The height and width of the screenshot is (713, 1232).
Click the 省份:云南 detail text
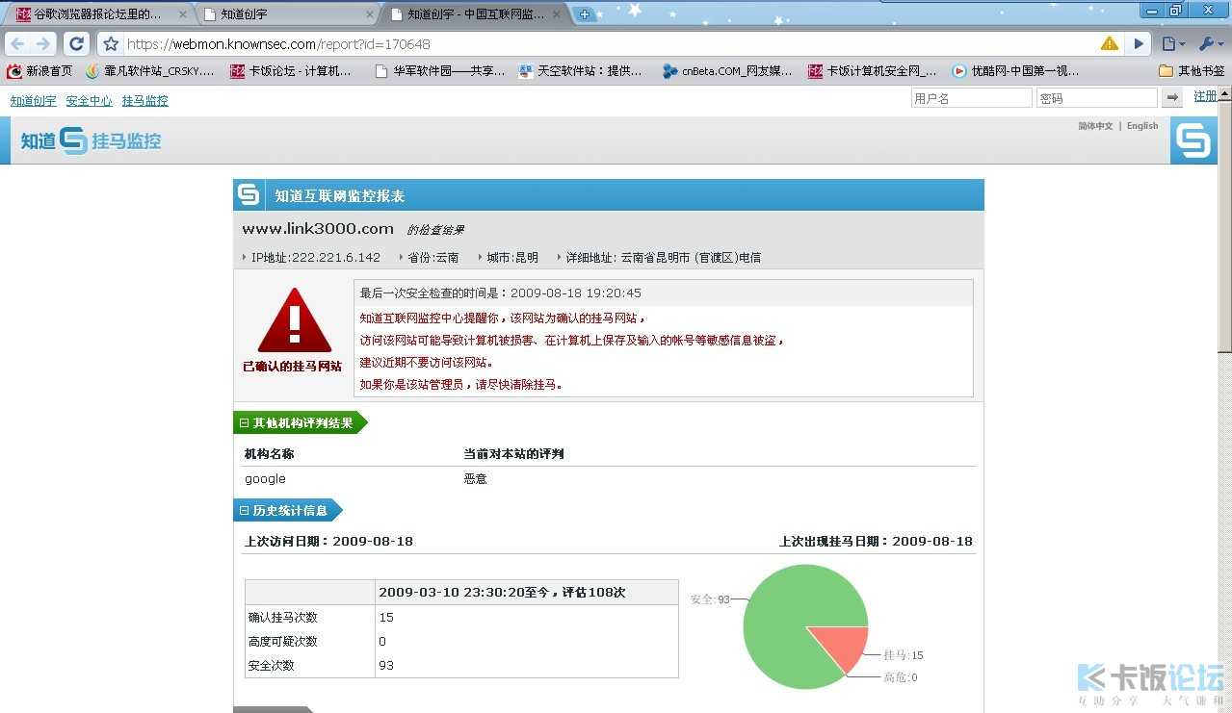(x=433, y=258)
